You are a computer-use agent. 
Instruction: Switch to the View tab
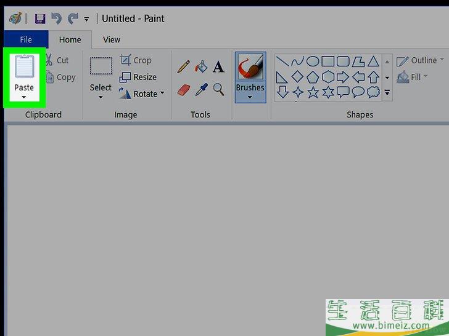pos(112,39)
